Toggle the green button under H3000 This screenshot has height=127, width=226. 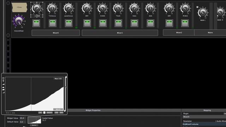coord(103,23)
